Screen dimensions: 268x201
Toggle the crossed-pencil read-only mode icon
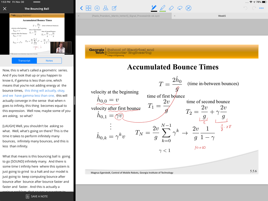pos(188,8)
